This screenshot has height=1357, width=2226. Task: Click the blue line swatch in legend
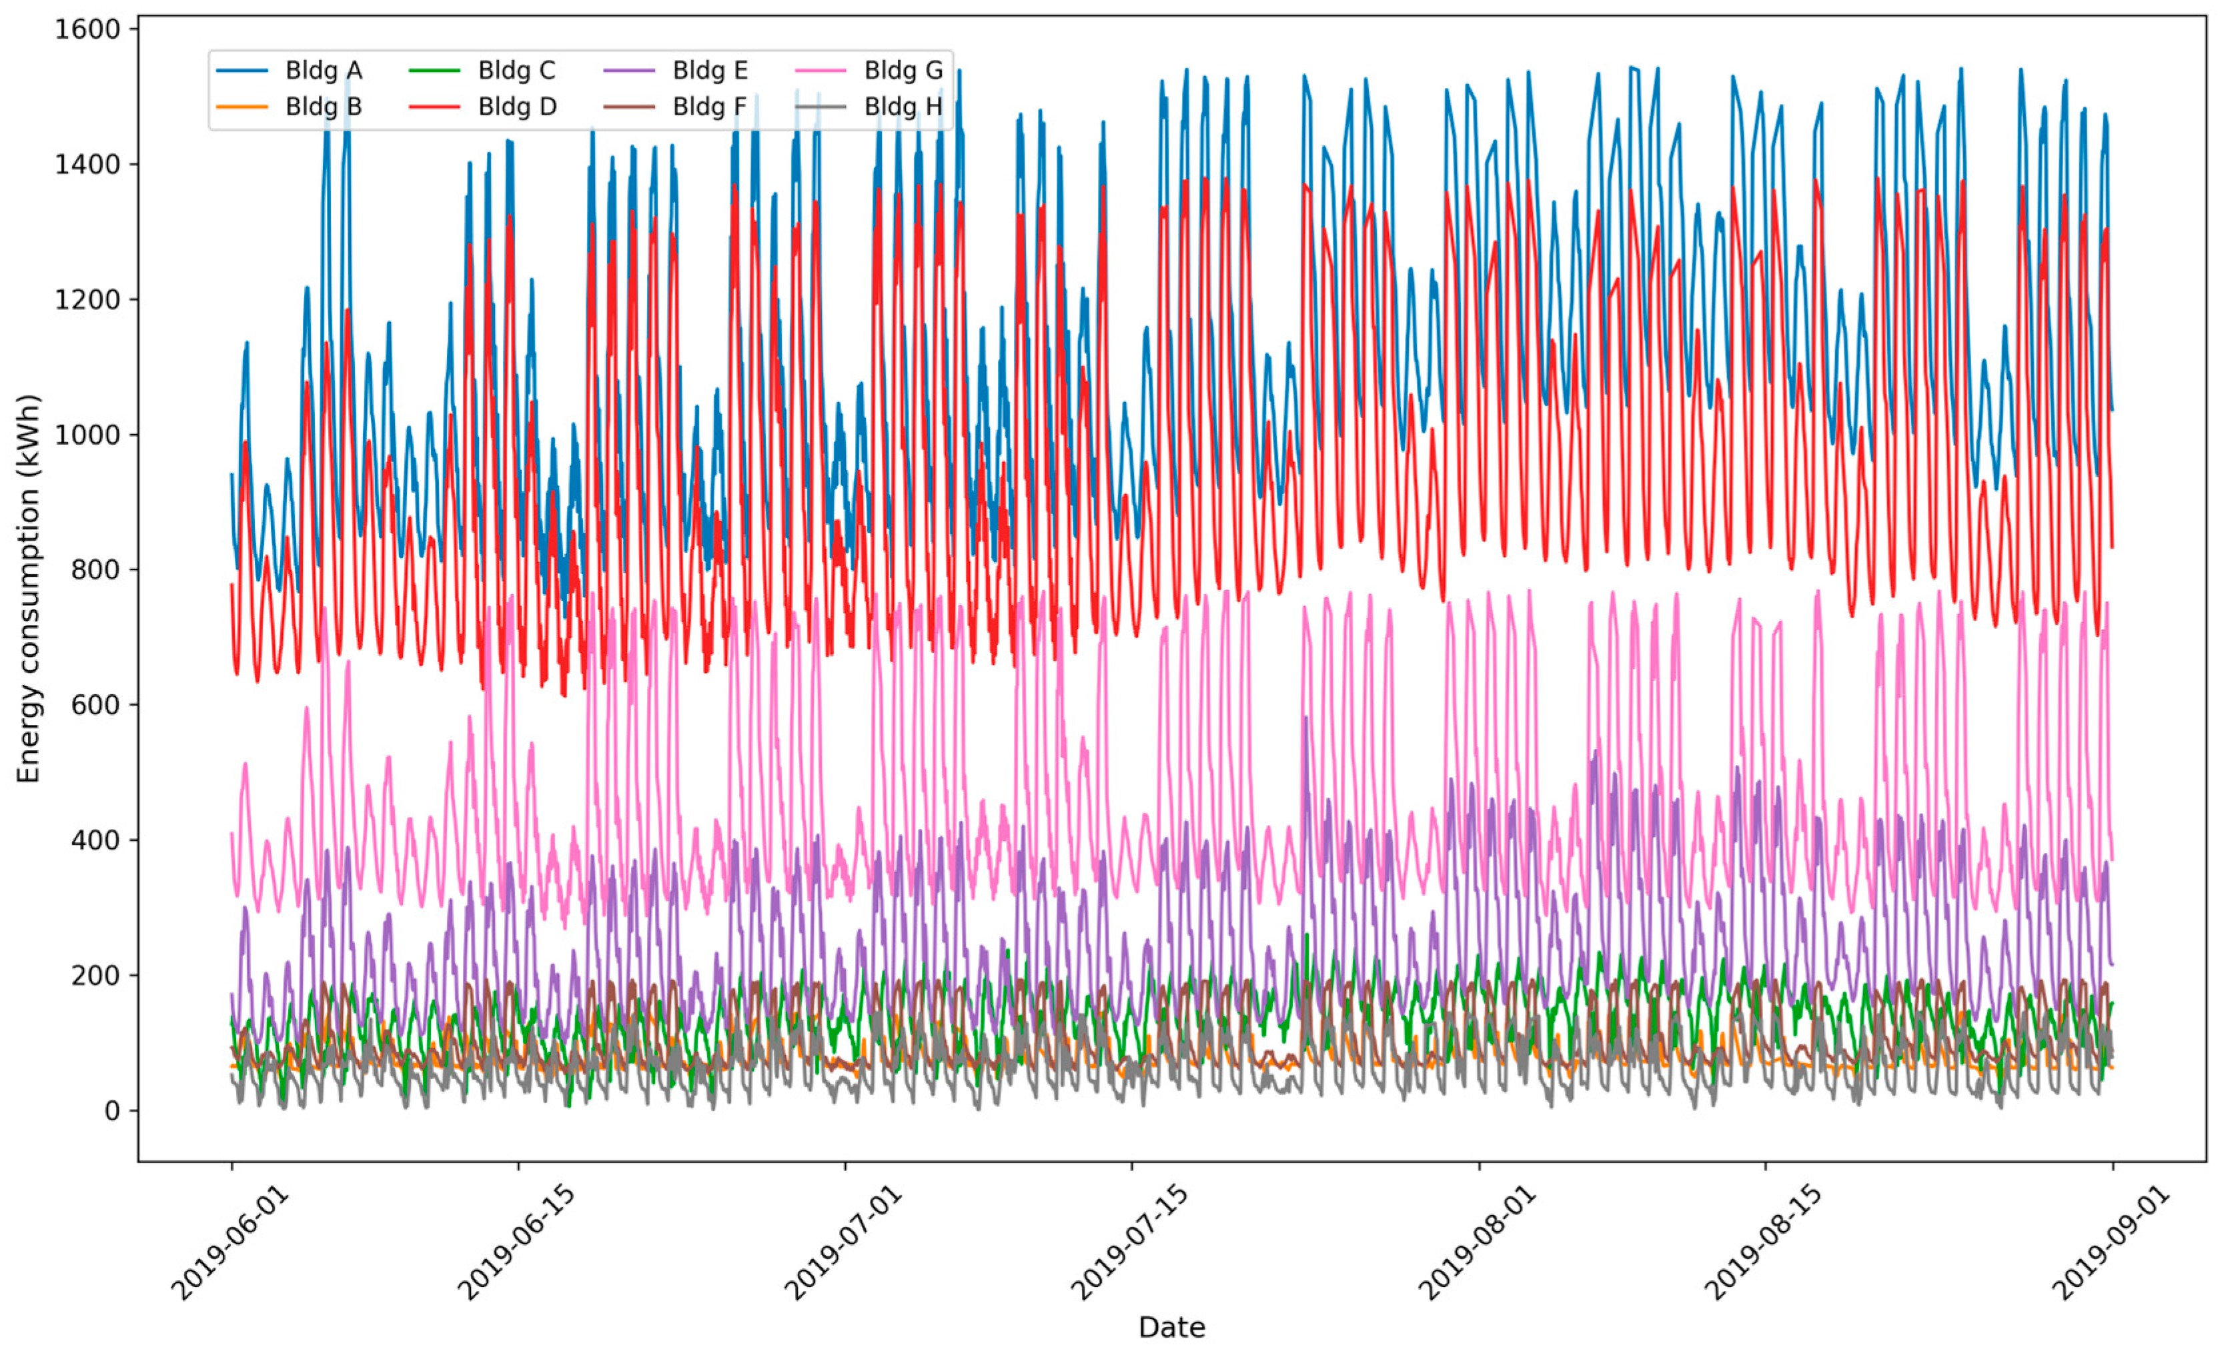tap(243, 71)
